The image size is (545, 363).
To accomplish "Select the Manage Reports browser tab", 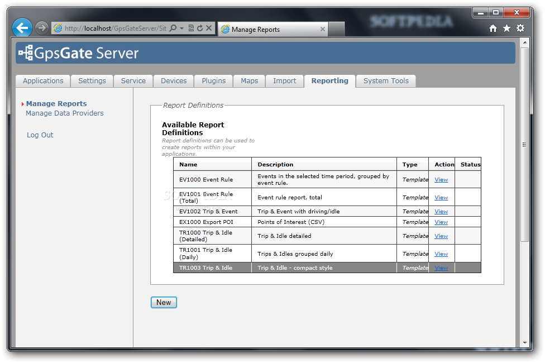I will click(x=272, y=29).
